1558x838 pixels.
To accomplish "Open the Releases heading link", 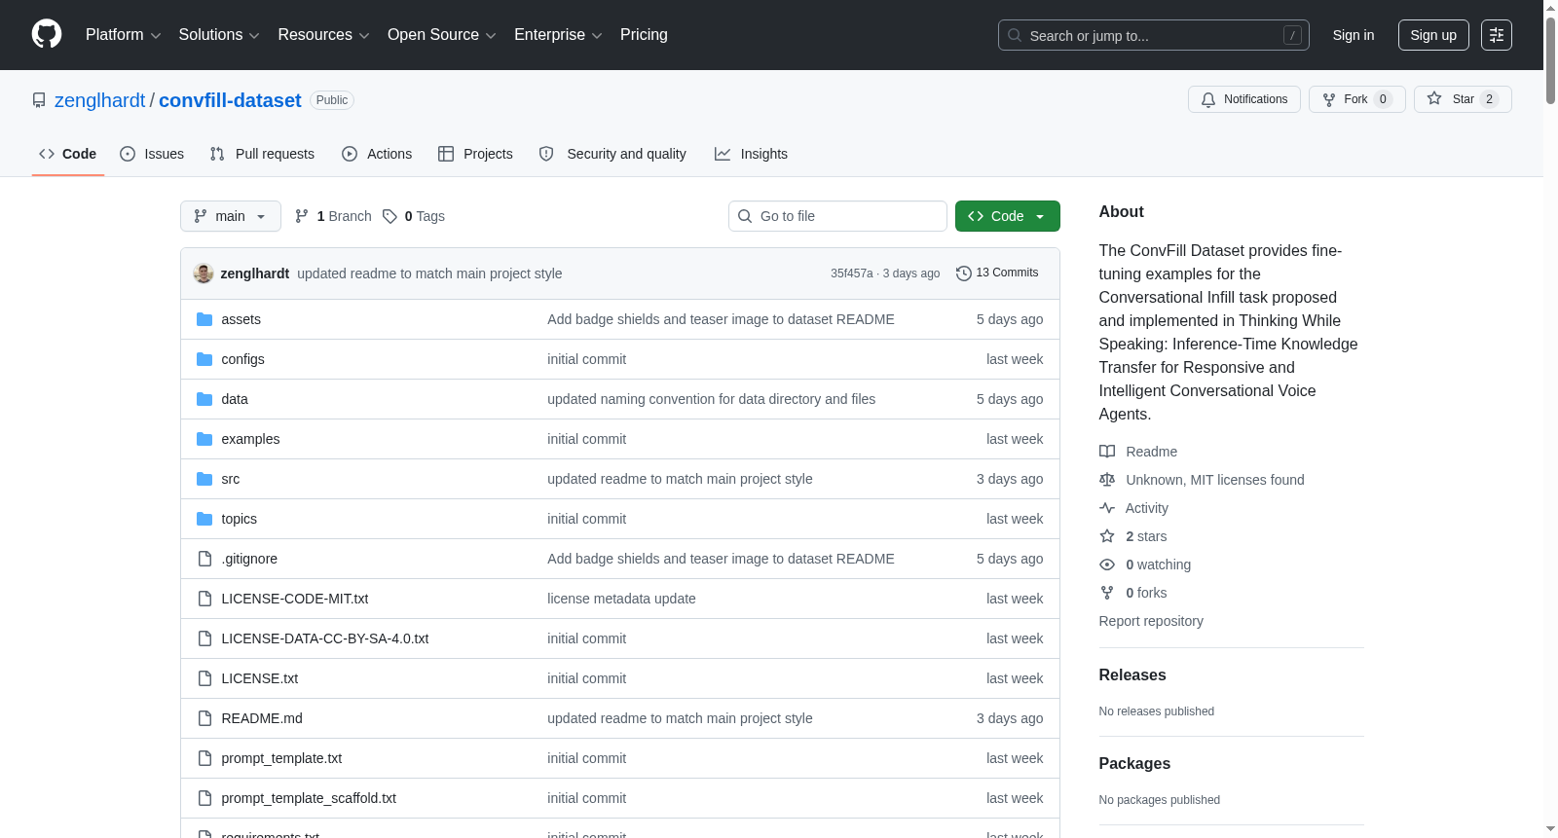I will [x=1132, y=675].
